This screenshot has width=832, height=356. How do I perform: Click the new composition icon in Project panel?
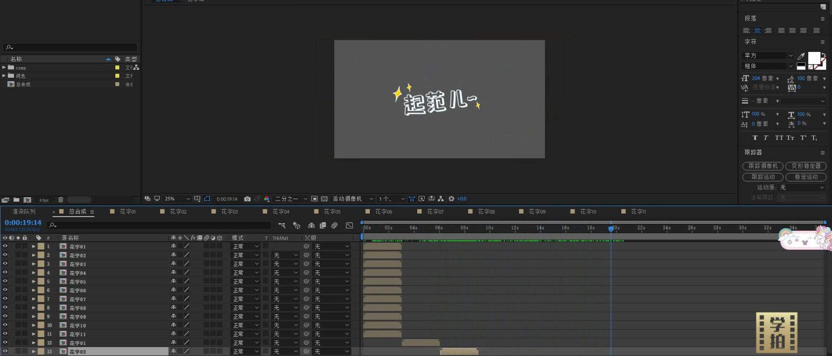(27, 200)
